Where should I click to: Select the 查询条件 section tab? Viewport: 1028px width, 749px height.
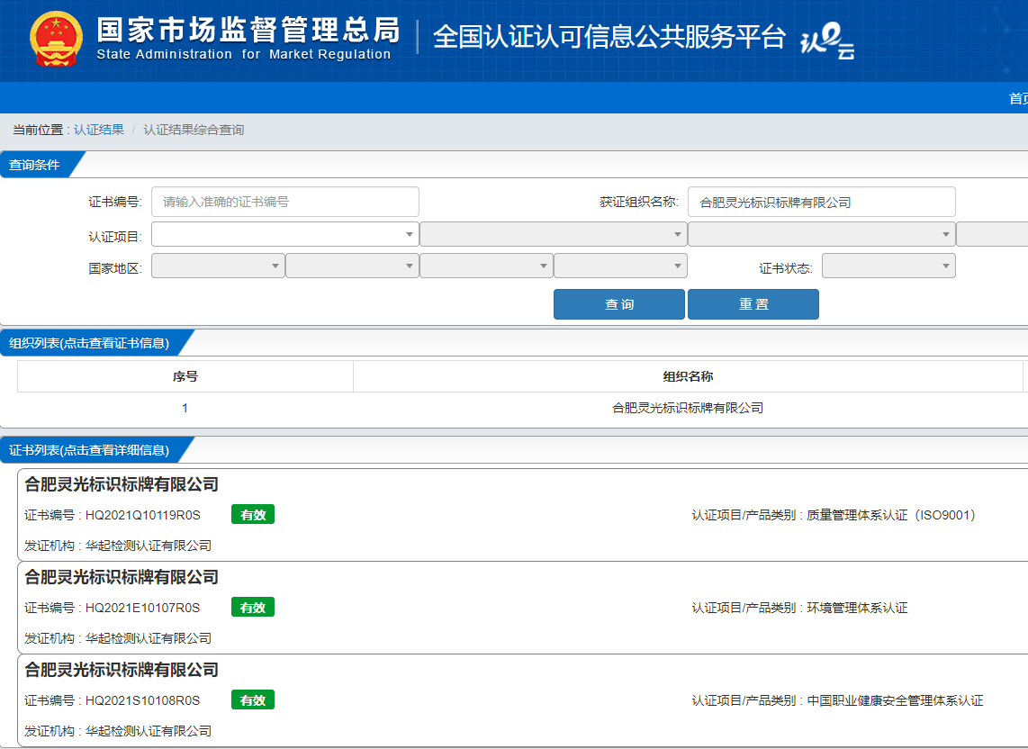click(x=36, y=165)
